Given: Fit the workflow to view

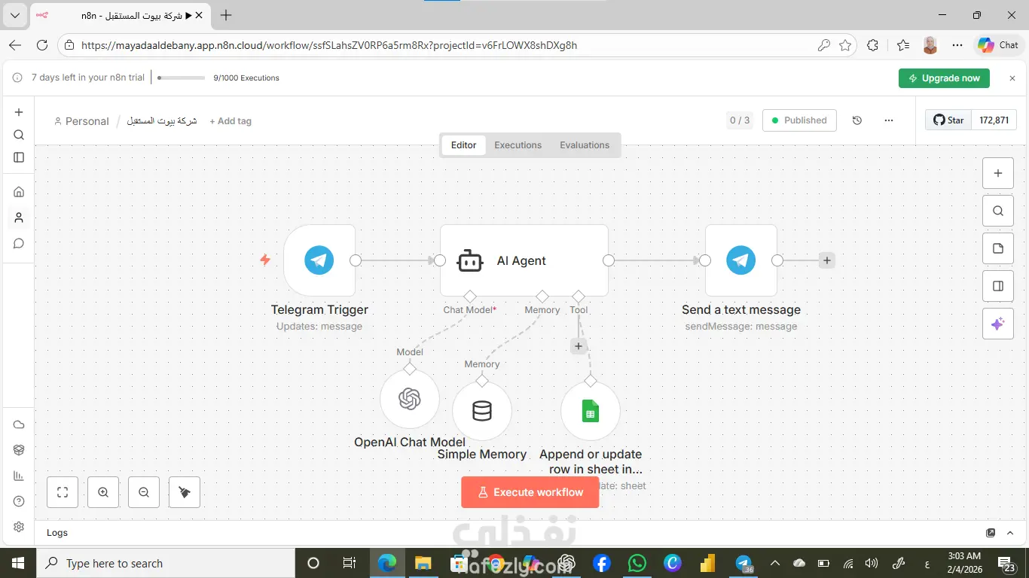Looking at the screenshot, I should (x=63, y=492).
